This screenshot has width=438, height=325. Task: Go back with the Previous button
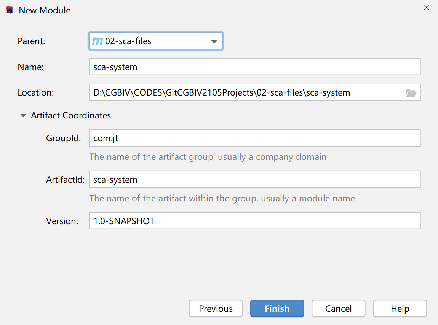pyautogui.click(x=216, y=308)
